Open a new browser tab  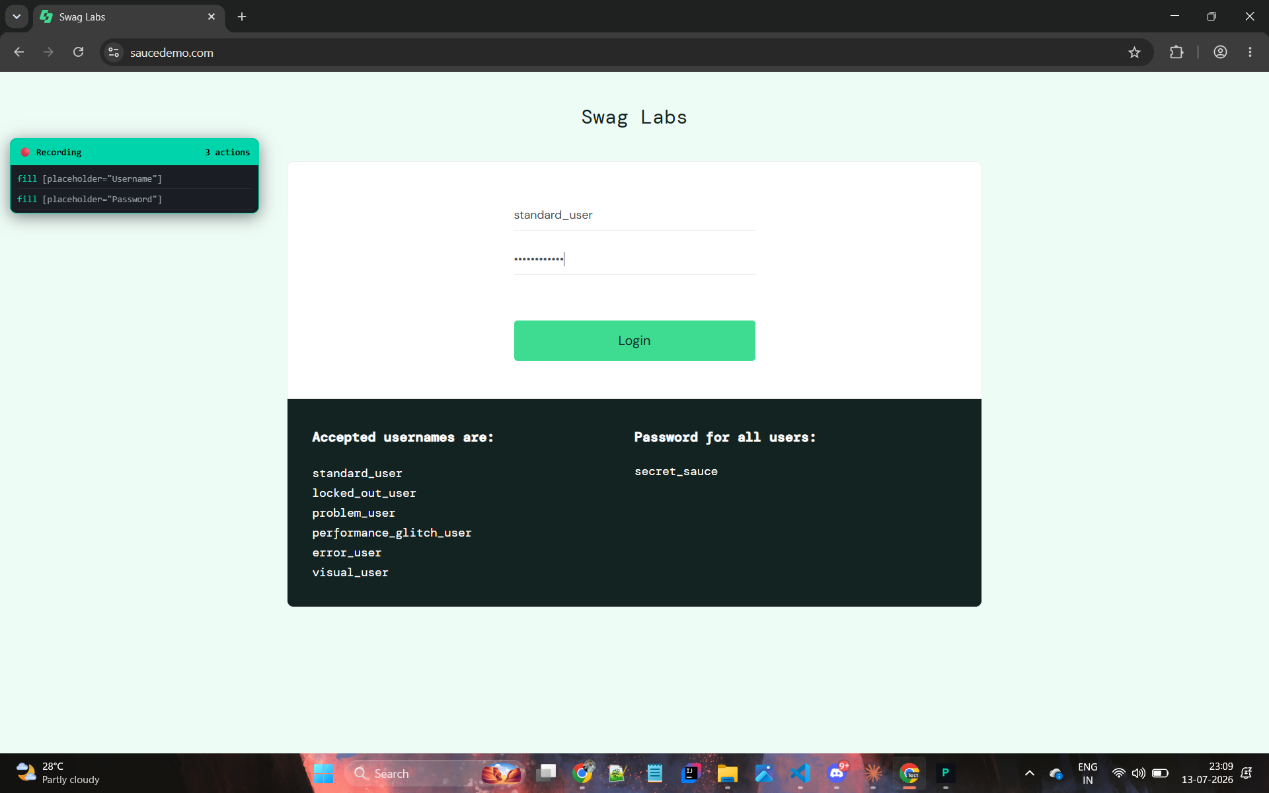(242, 17)
